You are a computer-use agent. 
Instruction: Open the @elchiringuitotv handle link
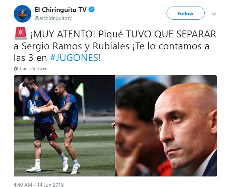[x=53, y=19]
